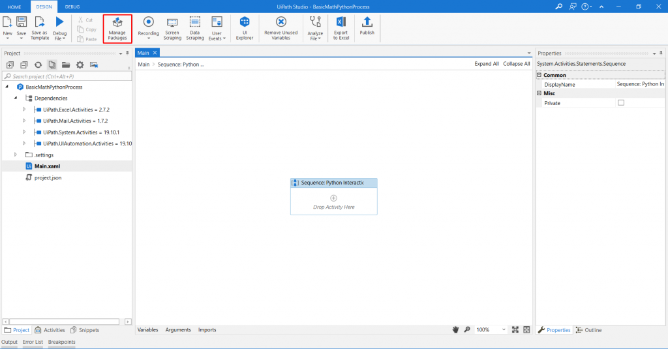
Task: Open the Error List tab
Action: tap(33, 342)
